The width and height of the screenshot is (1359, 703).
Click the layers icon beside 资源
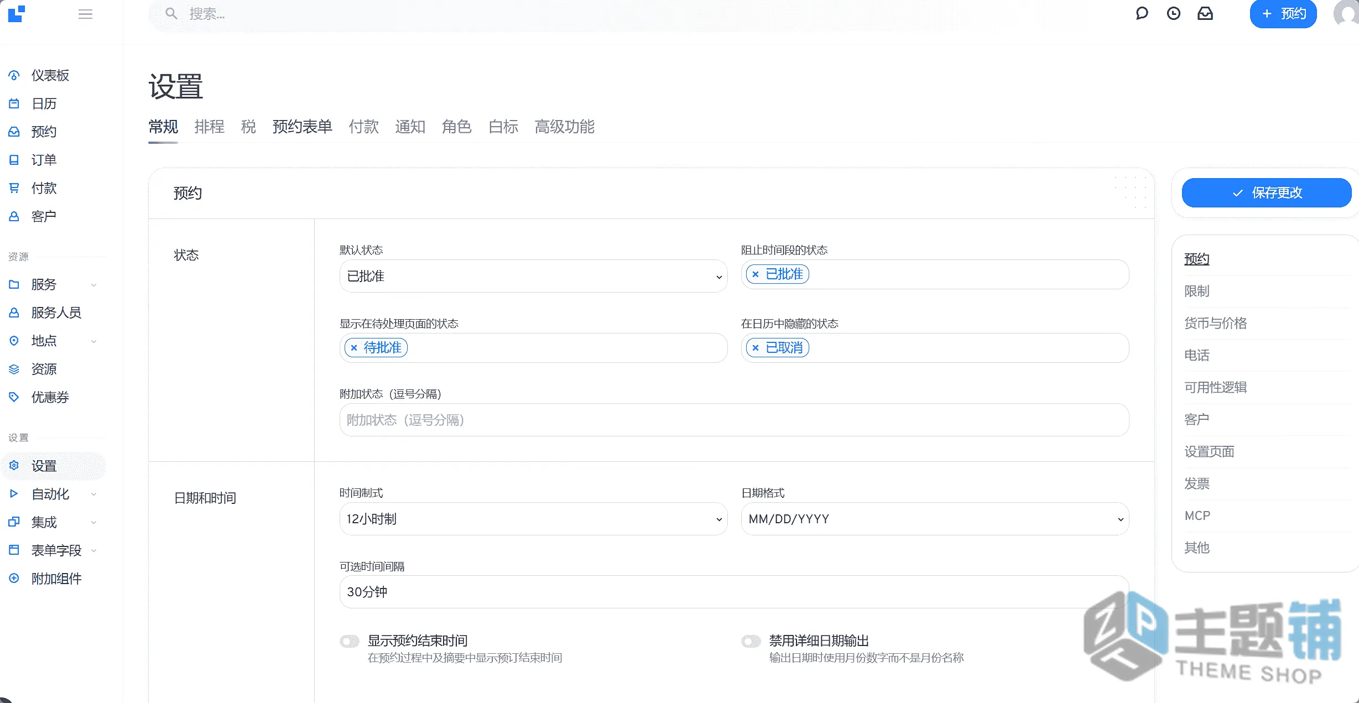(14, 369)
